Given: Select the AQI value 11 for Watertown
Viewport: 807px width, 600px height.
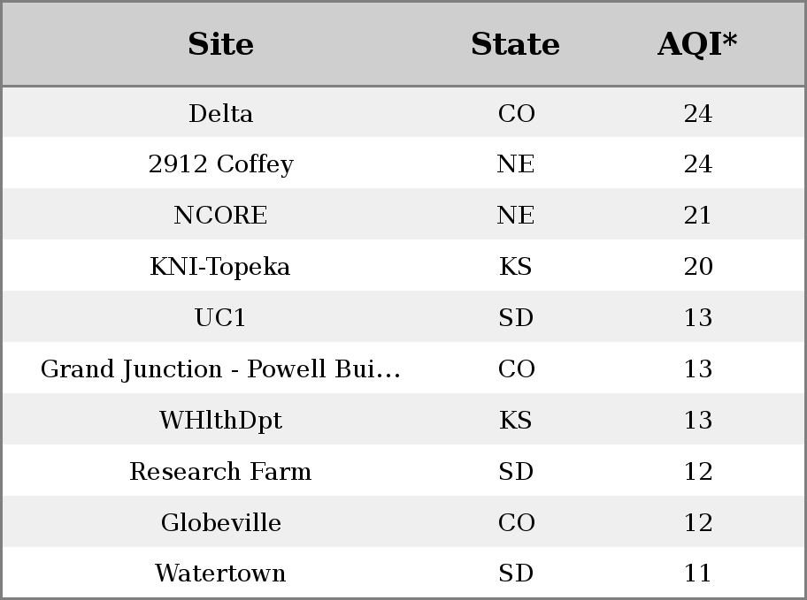Looking at the screenshot, I should (697, 573).
